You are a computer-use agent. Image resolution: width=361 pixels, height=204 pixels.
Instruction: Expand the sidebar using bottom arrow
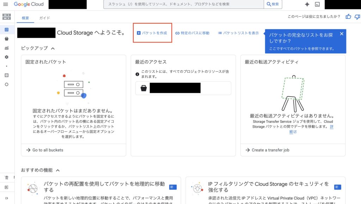tap(6, 198)
